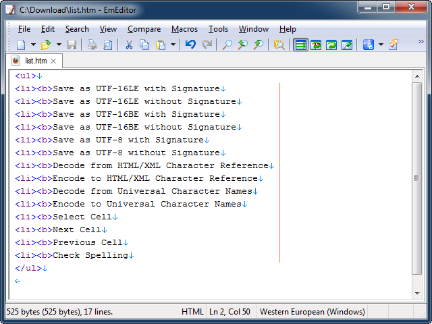This screenshot has width=432, height=324.
Task: Open the New file type dropdown arrow
Action: pos(33,45)
